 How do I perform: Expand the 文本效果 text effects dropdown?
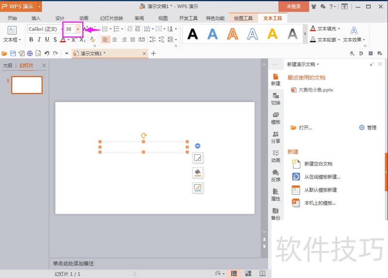pyautogui.click(x=364, y=40)
